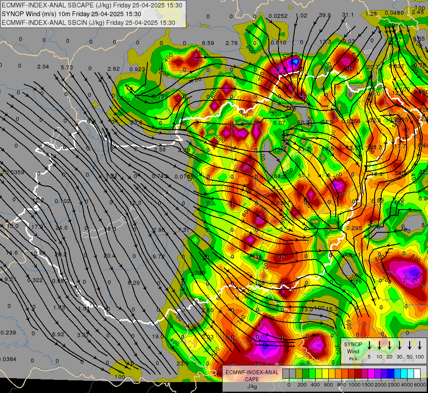Click the map value 9.03

(348, 41)
